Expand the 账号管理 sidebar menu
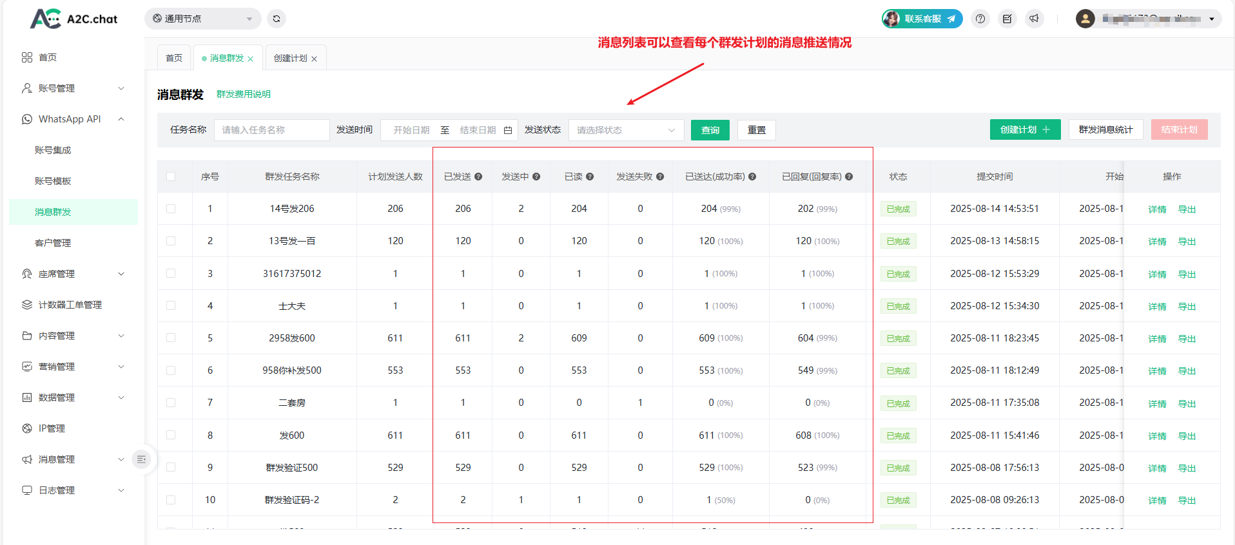 [x=73, y=88]
